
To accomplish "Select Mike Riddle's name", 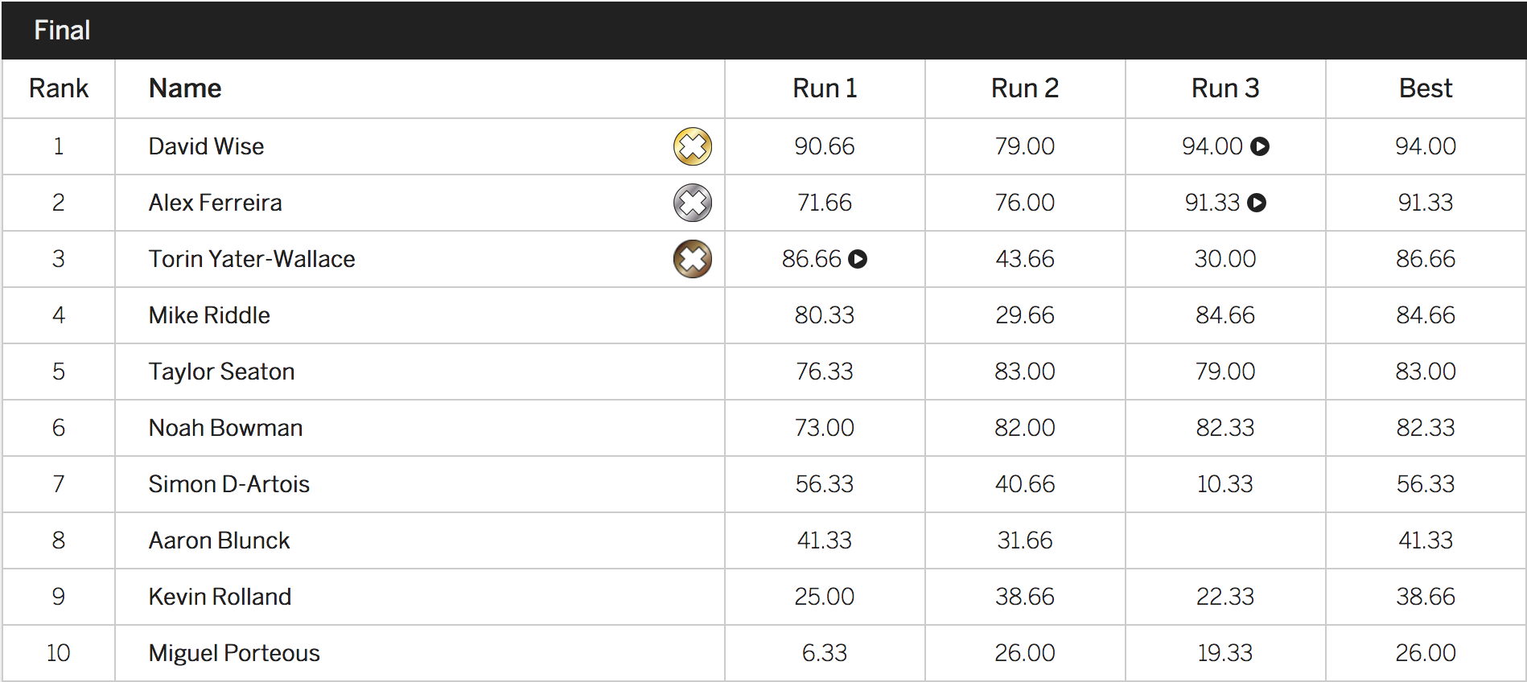I will point(209,315).
